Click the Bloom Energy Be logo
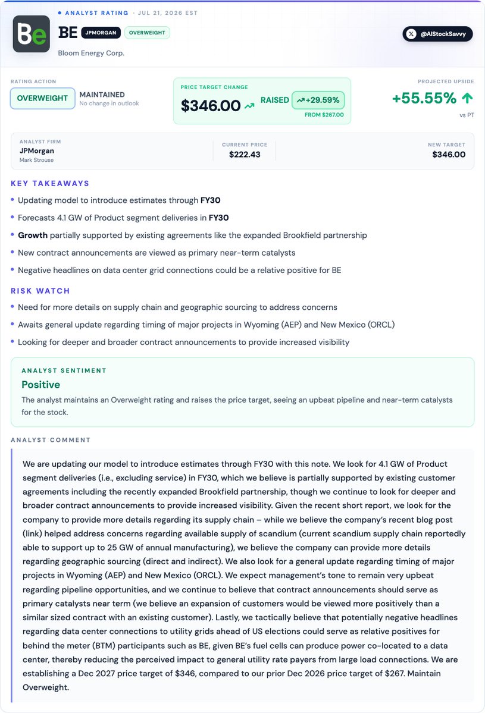Screen dimensions: 485x713 click(x=32, y=34)
